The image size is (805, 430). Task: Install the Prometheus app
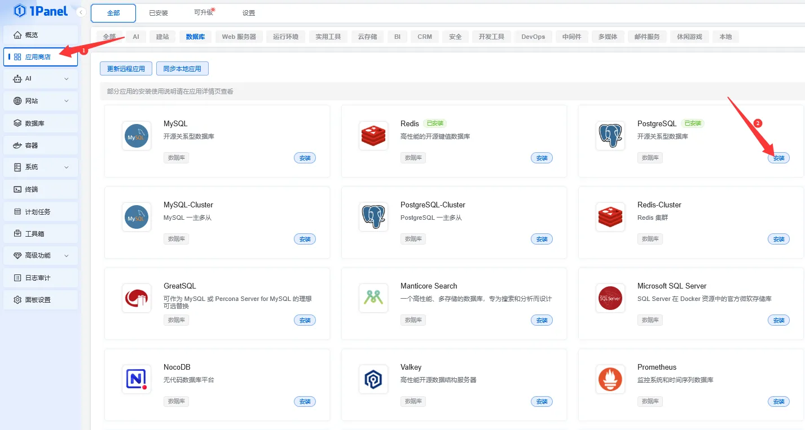tap(779, 401)
